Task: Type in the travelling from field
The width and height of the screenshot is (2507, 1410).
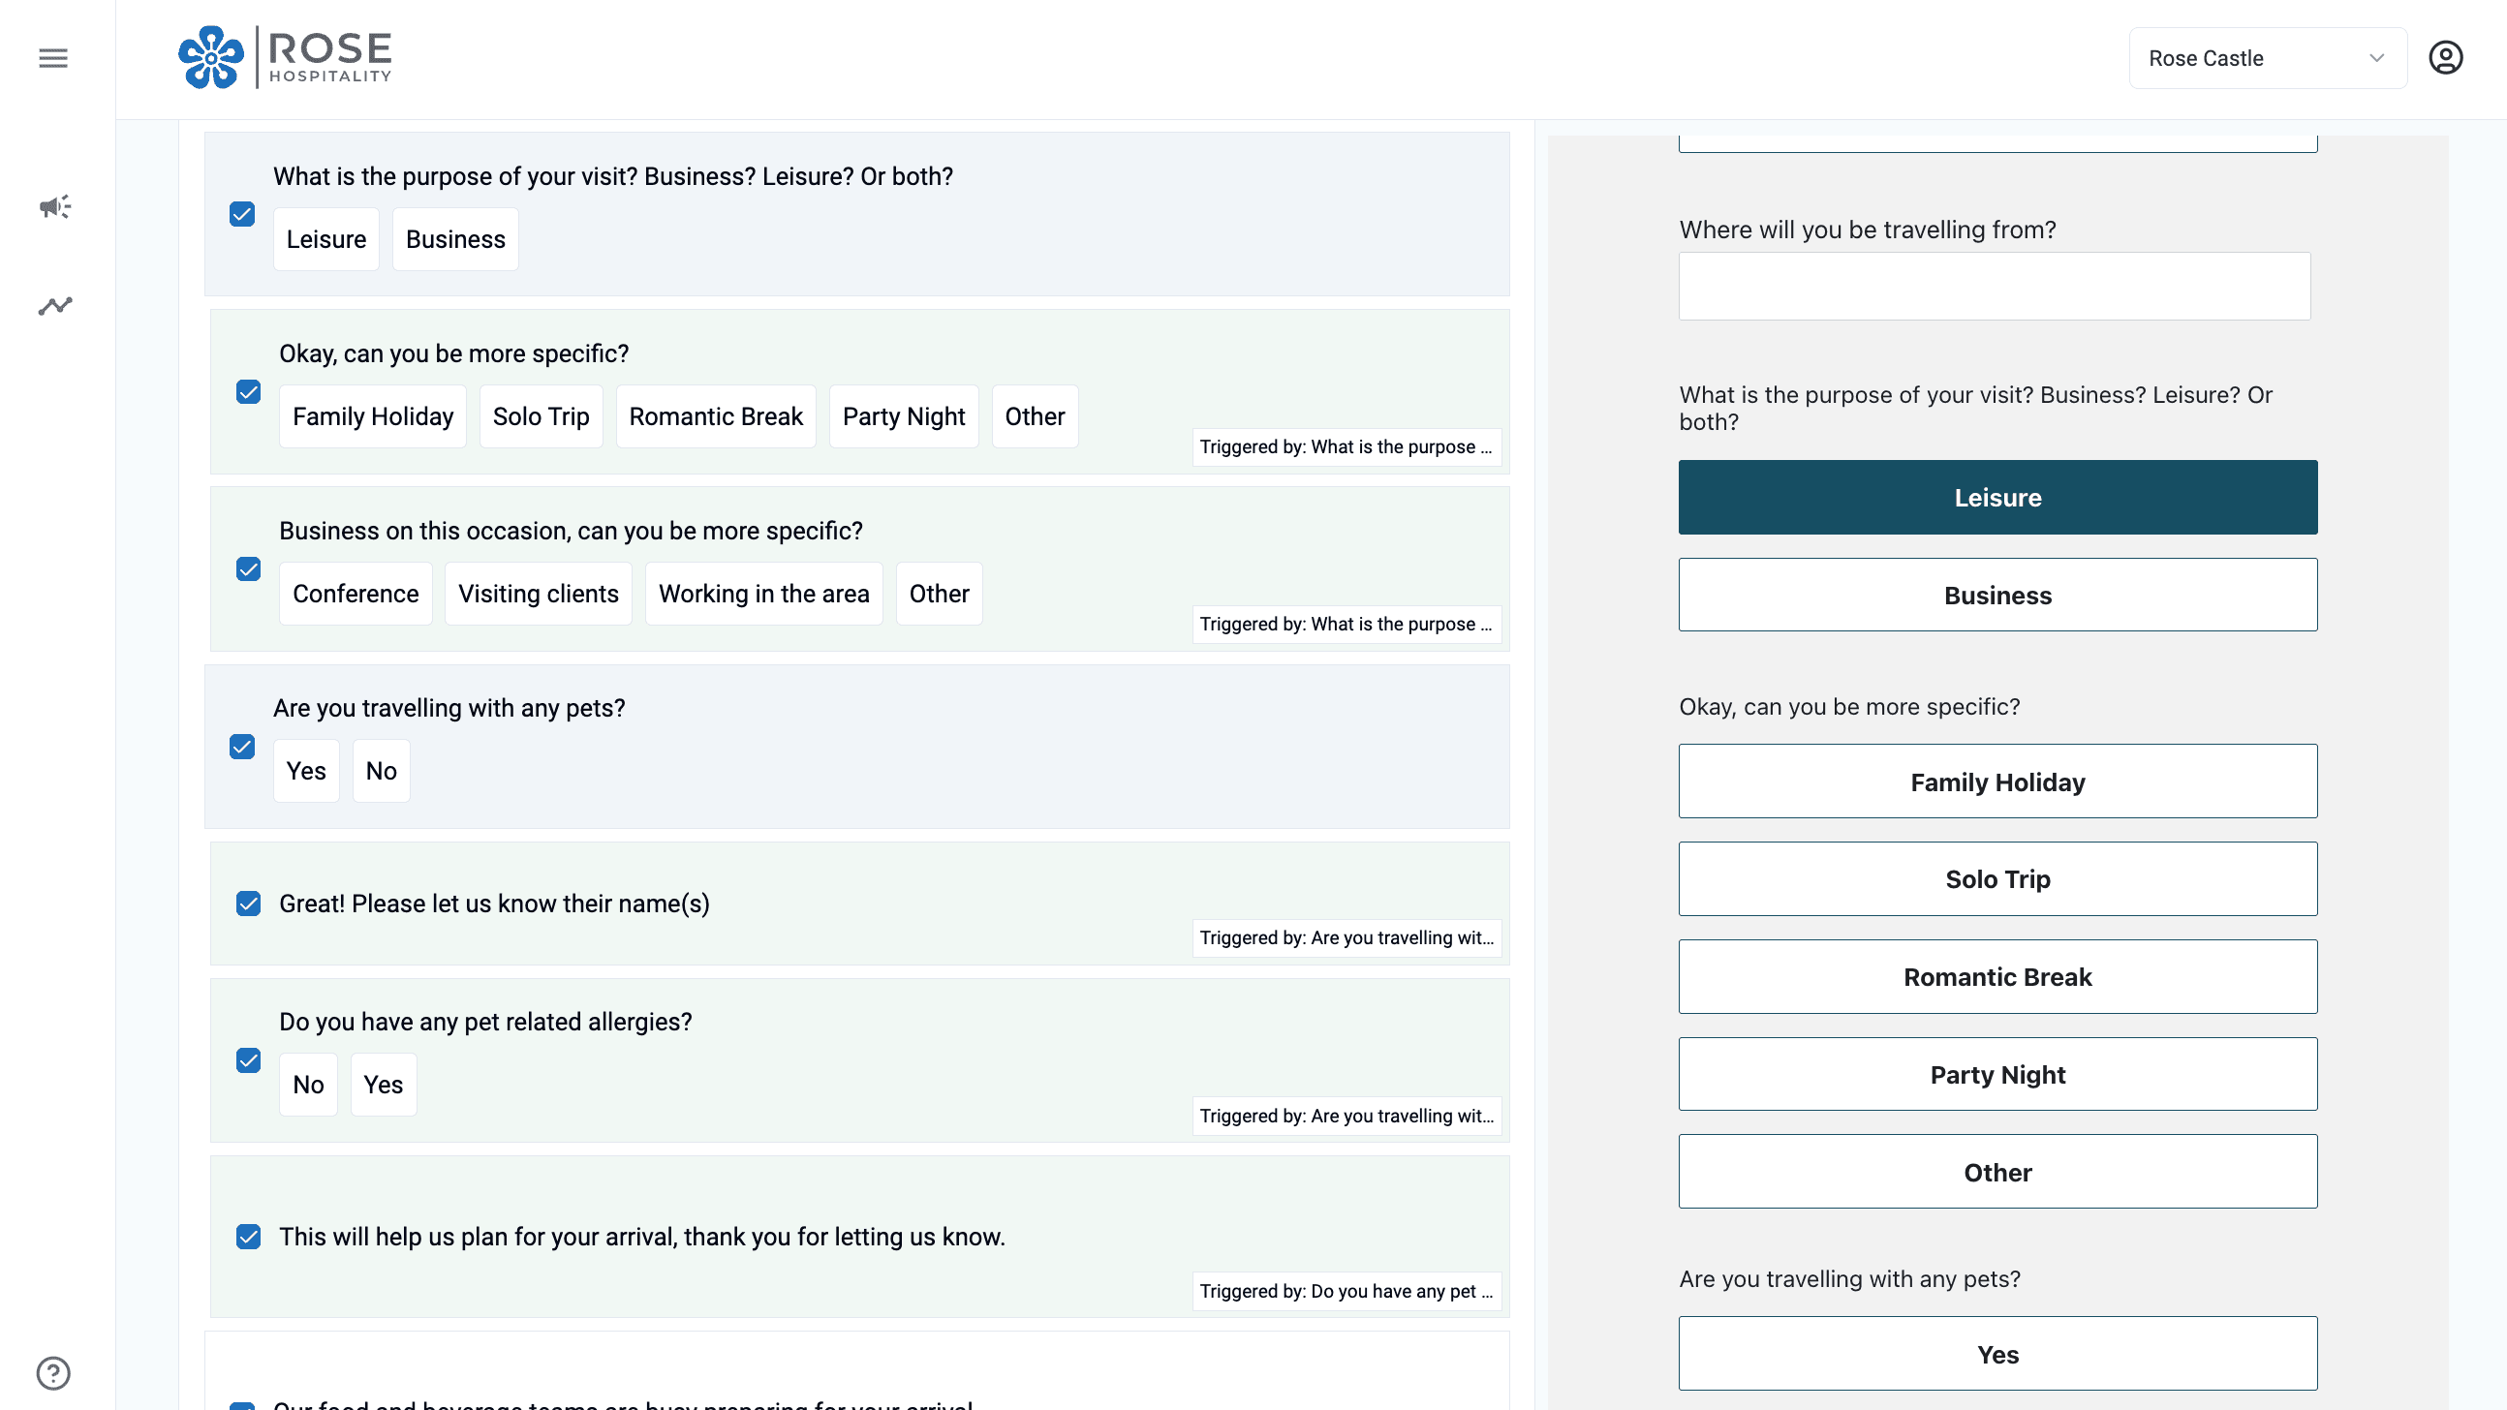Action: tap(1995, 286)
